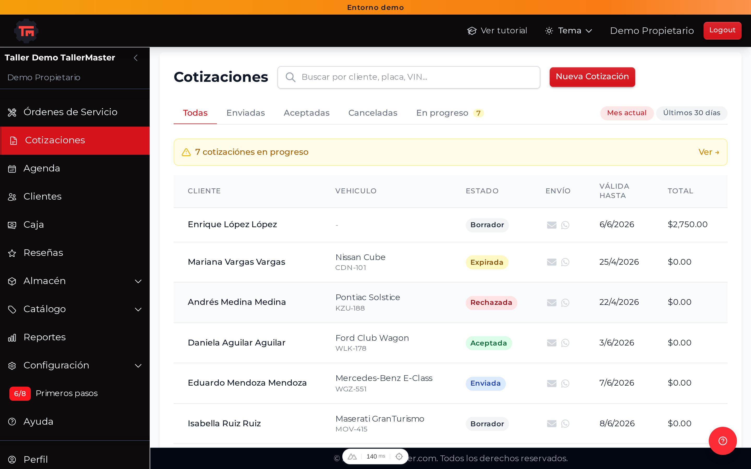This screenshot has width=751, height=469.
Task: Switch to the En progreso tab
Action: click(450, 113)
